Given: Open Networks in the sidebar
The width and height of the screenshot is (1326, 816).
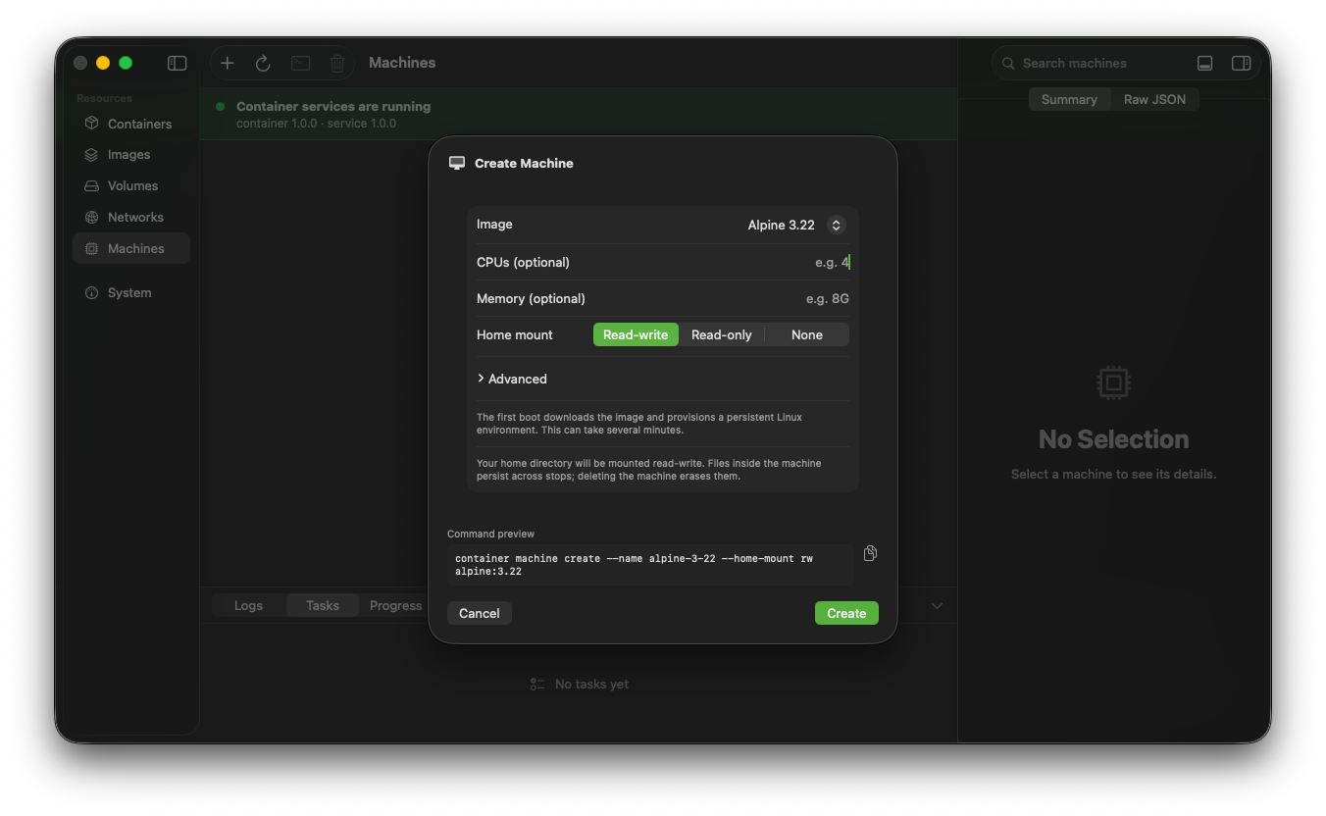Looking at the screenshot, I should coord(131,218).
